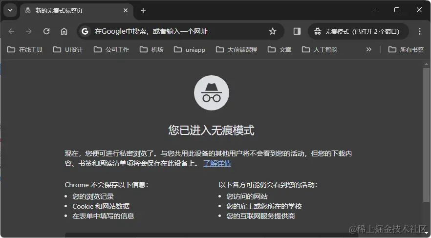Viewport: 431px width, 238px height.
Task: Open Chrome three-dot menu
Action: pos(419,31)
